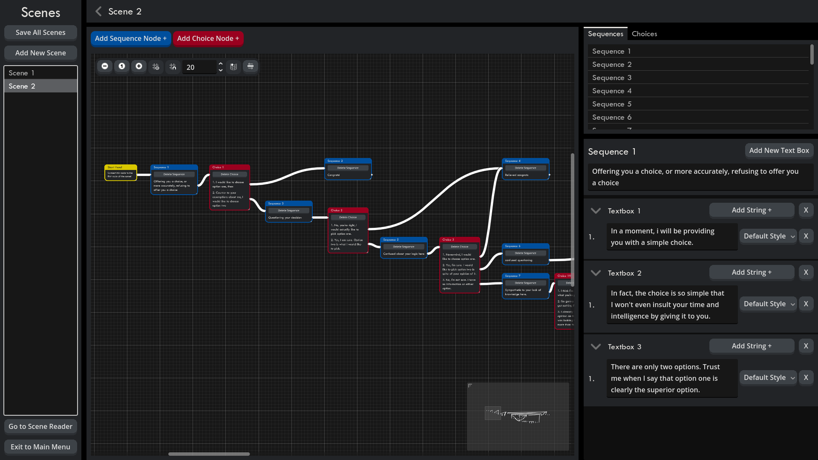Click Delete Sequence on Sequence 4 node

pyautogui.click(x=525, y=168)
